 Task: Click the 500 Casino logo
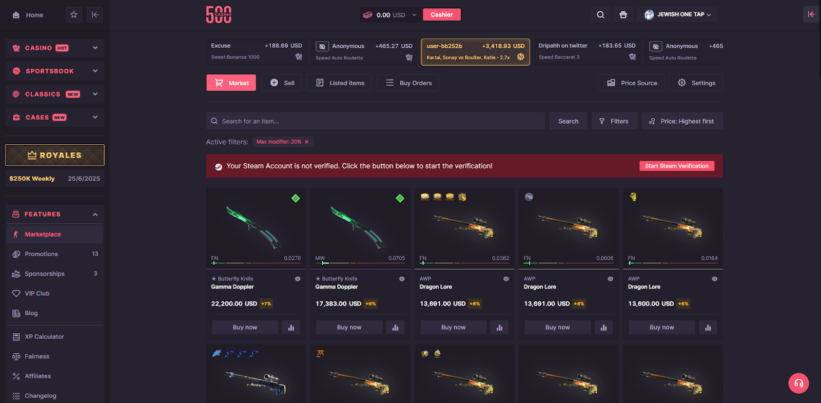pos(219,15)
